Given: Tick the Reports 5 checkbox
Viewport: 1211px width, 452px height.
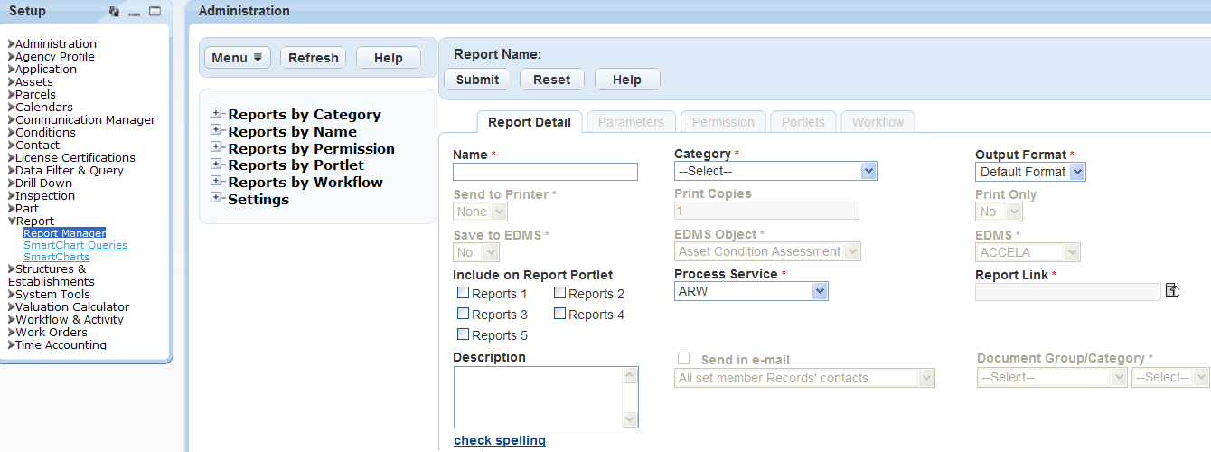Looking at the screenshot, I should point(463,334).
